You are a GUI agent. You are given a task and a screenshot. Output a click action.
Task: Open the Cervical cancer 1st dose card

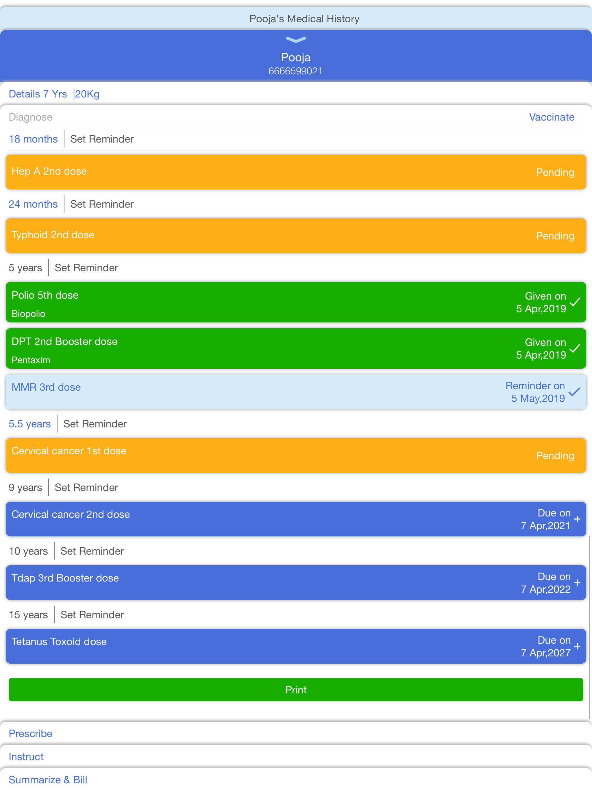click(x=296, y=455)
